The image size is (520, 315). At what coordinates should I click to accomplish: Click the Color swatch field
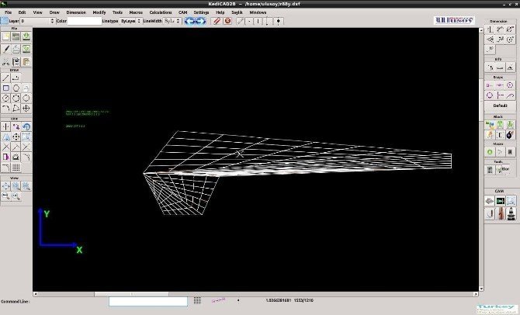point(84,21)
